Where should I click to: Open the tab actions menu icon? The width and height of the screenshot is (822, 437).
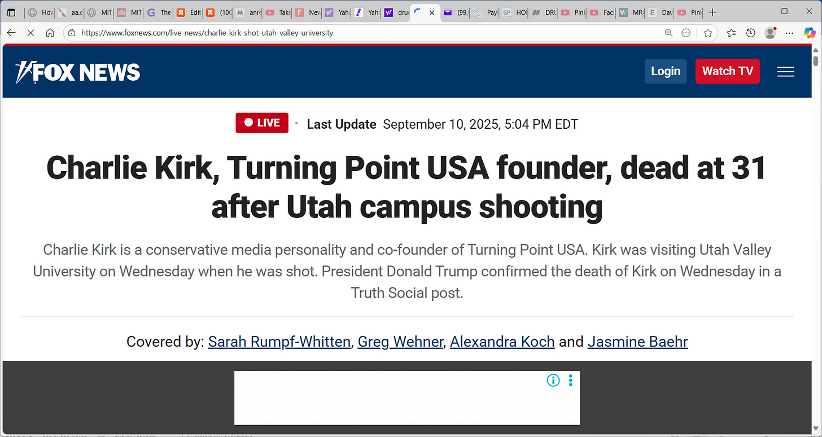point(11,12)
